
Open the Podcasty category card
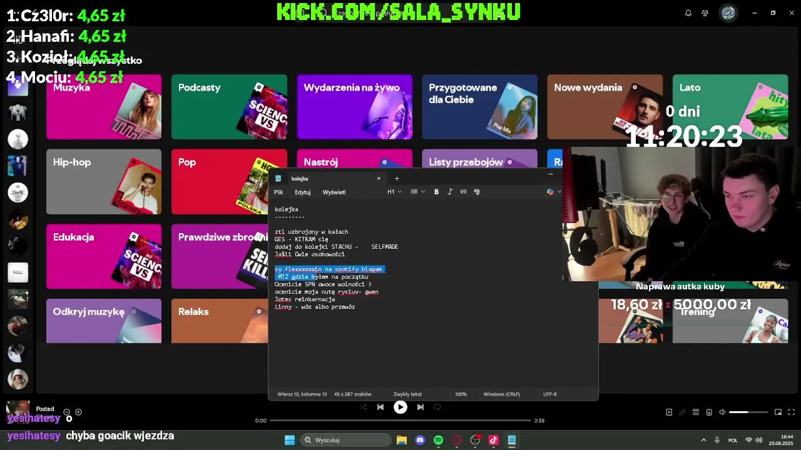(x=229, y=107)
